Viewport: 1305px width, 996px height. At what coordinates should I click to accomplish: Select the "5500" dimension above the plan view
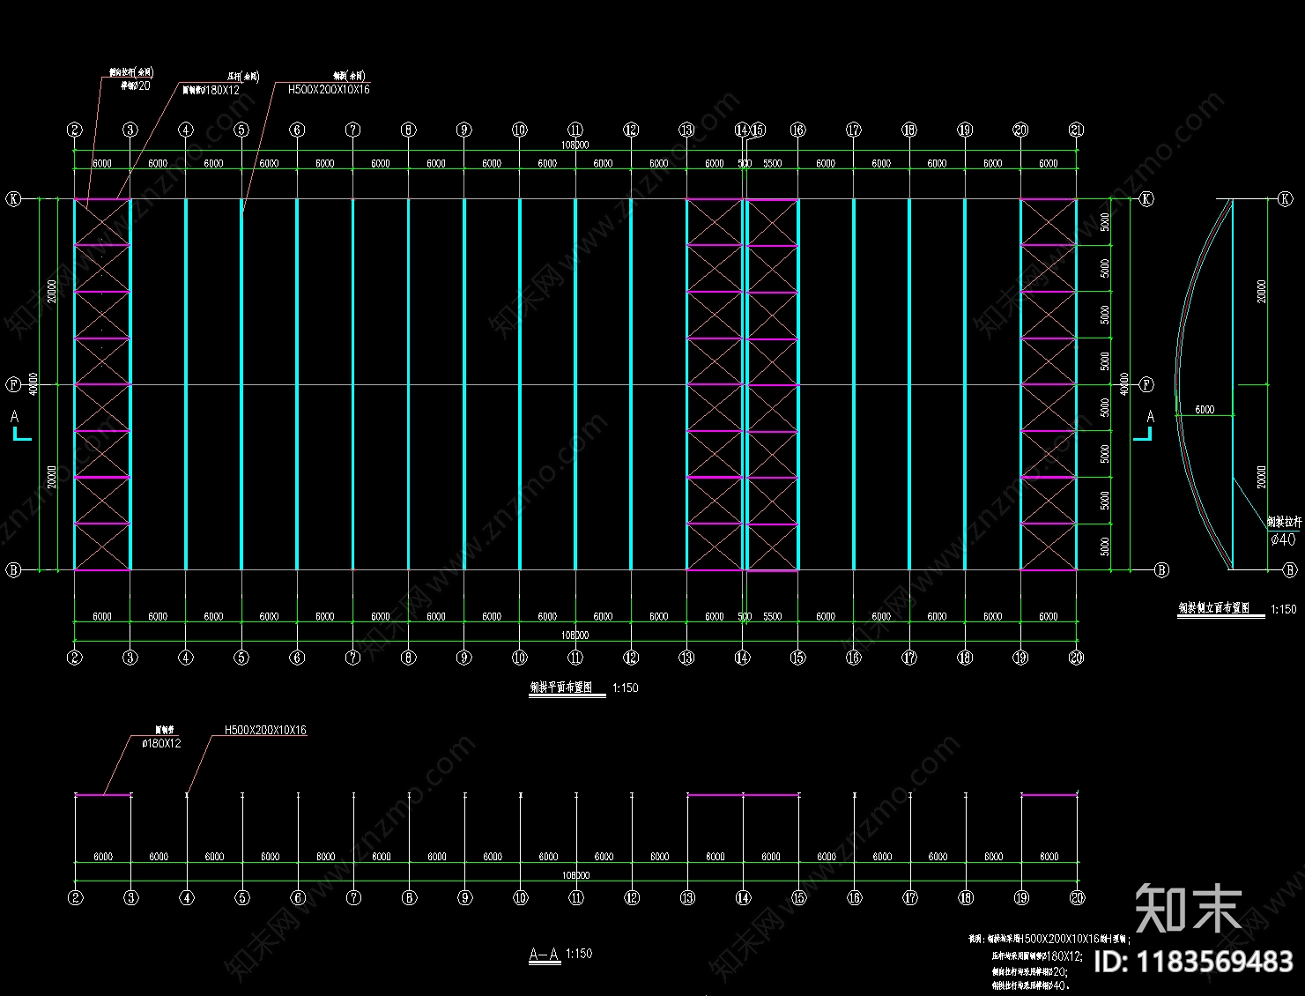coord(772,163)
